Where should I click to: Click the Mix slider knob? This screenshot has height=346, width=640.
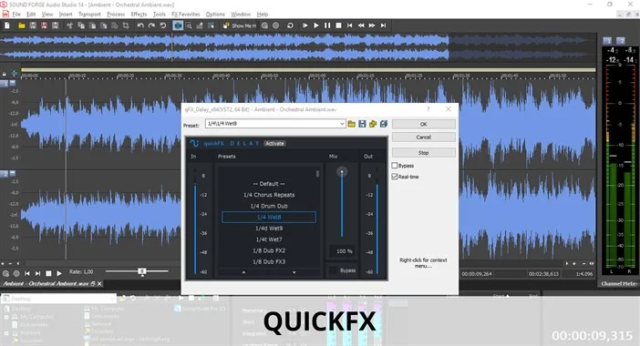342,171
